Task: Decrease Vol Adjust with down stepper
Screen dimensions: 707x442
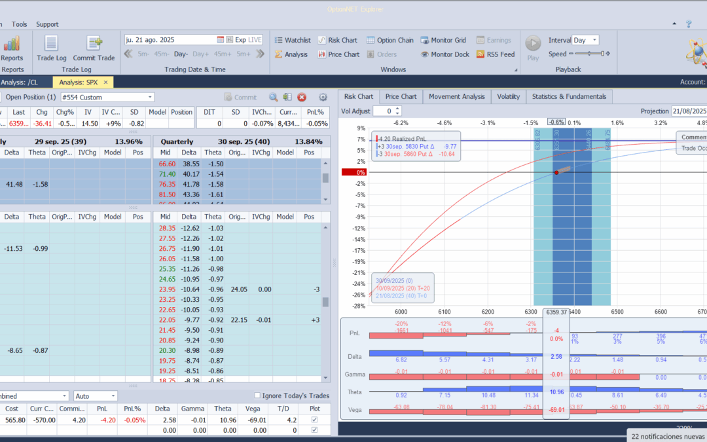Action: [x=397, y=113]
